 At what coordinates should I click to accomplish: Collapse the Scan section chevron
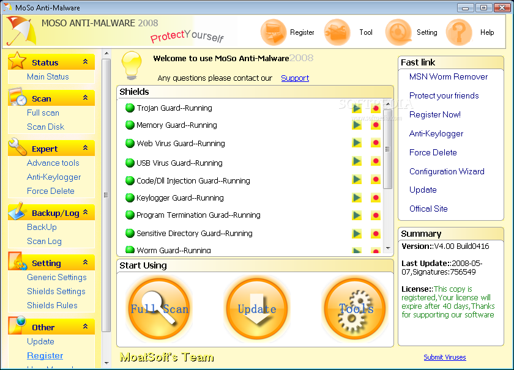pos(86,97)
